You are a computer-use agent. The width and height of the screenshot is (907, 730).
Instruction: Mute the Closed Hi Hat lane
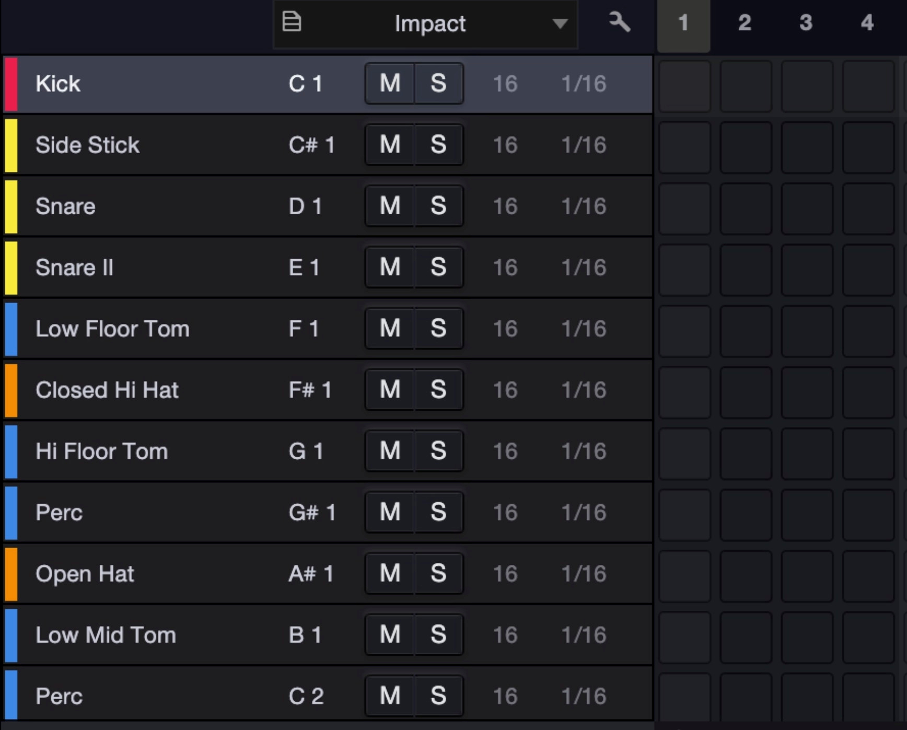(x=390, y=390)
